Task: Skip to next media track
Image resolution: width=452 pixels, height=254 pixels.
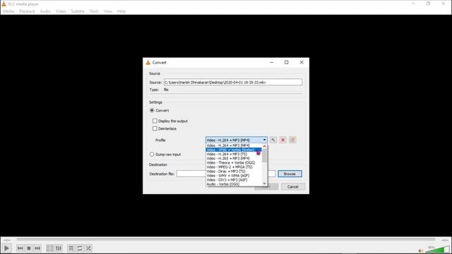Action: [x=37, y=248]
